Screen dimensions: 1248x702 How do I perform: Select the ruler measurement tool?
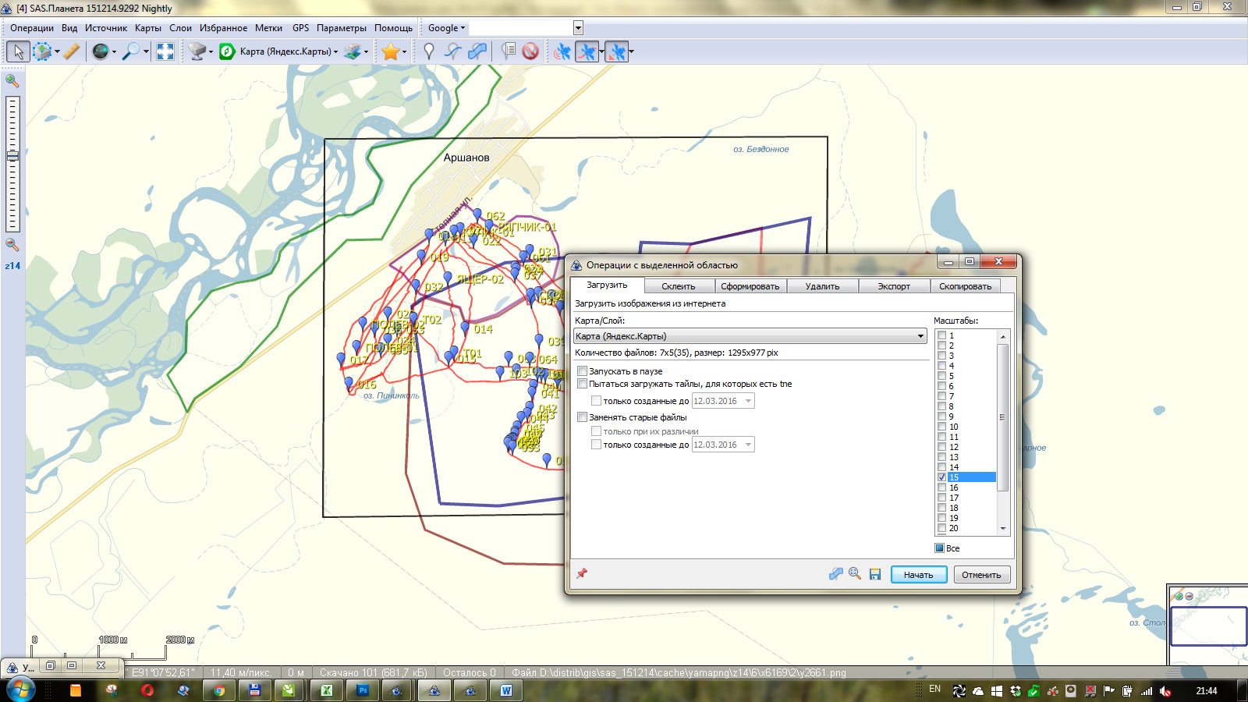click(71, 51)
